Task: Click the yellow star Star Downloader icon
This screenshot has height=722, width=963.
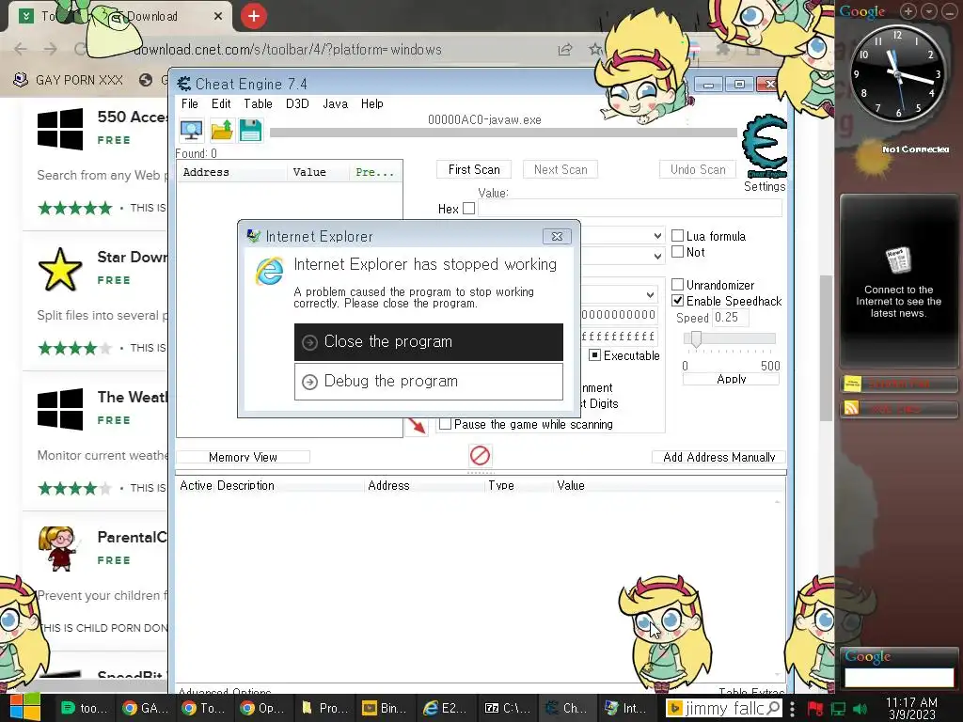Action: [59, 269]
